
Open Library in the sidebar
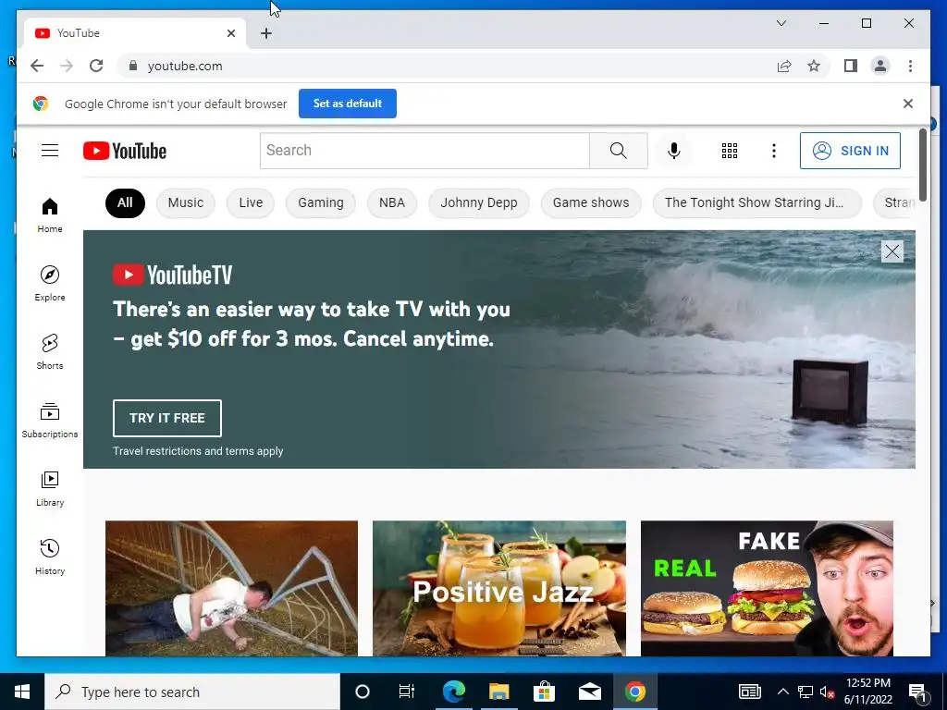tap(50, 488)
